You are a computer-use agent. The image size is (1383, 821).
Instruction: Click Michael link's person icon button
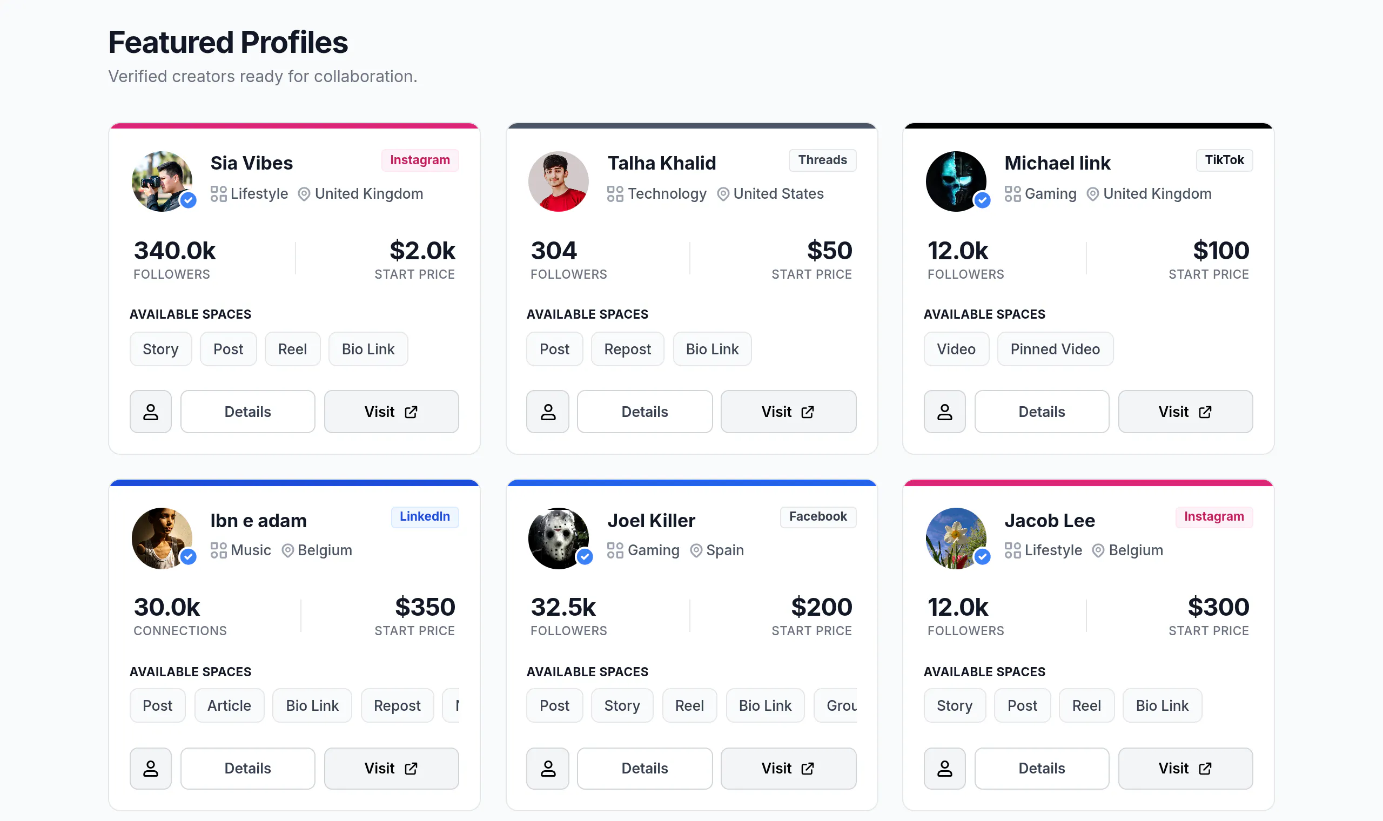pos(945,412)
